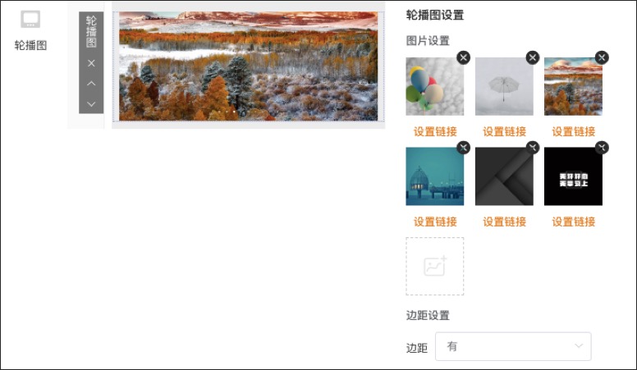Delete the teal pier image with X
637x370 pixels.
tap(463, 148)
